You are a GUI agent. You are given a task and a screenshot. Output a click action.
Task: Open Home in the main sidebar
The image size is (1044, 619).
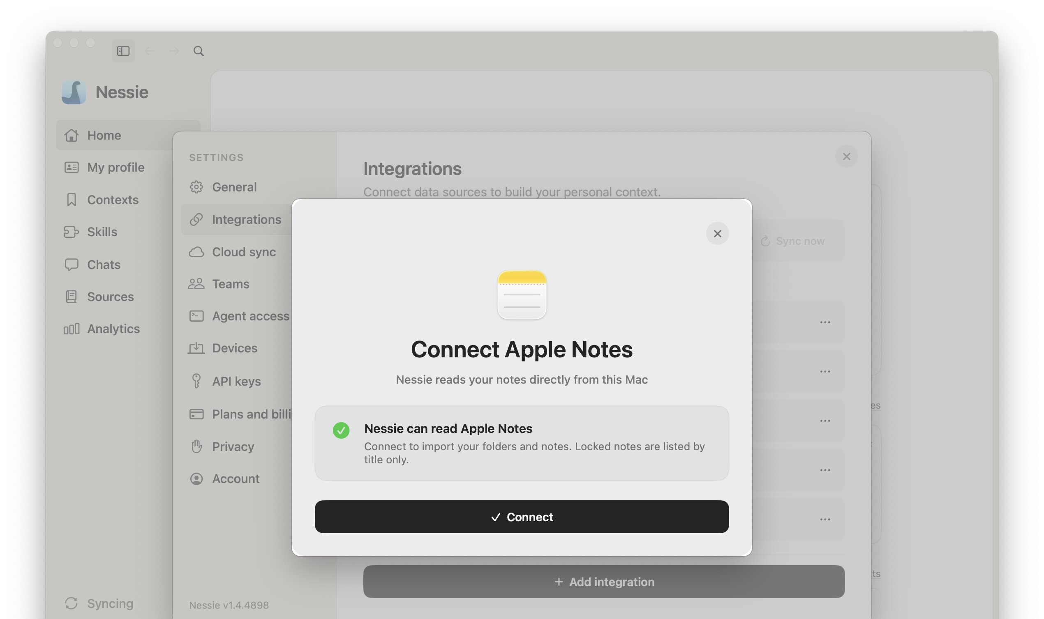point(128,135)
